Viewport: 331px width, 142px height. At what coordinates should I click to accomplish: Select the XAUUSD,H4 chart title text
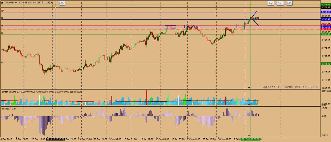[x=12, y=3]
